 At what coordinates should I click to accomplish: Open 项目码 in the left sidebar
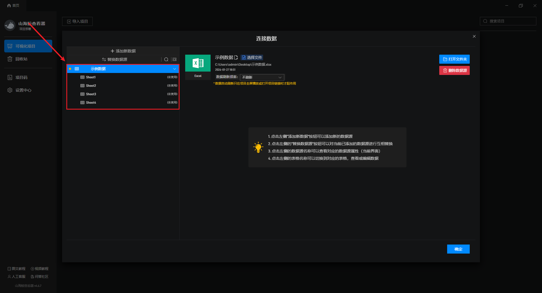(21, 77)
